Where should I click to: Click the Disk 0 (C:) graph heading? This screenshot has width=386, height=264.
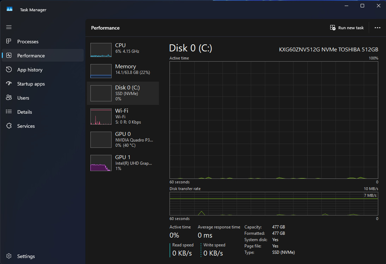(191, 48)
